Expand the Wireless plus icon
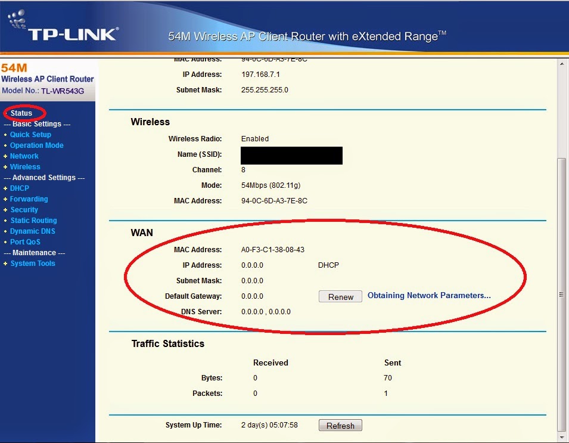 5,167
